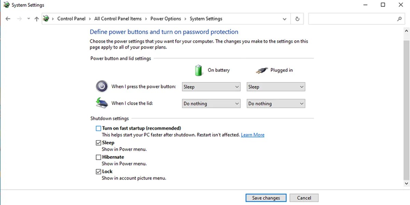Enable Turn on fast startup

pyautogui.click(x=98, y=128)
